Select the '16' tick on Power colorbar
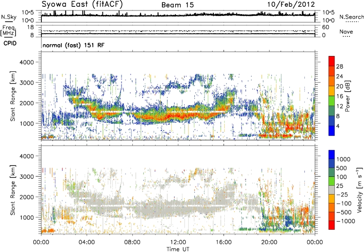This screenshot has height=252, width=364. 339,96
